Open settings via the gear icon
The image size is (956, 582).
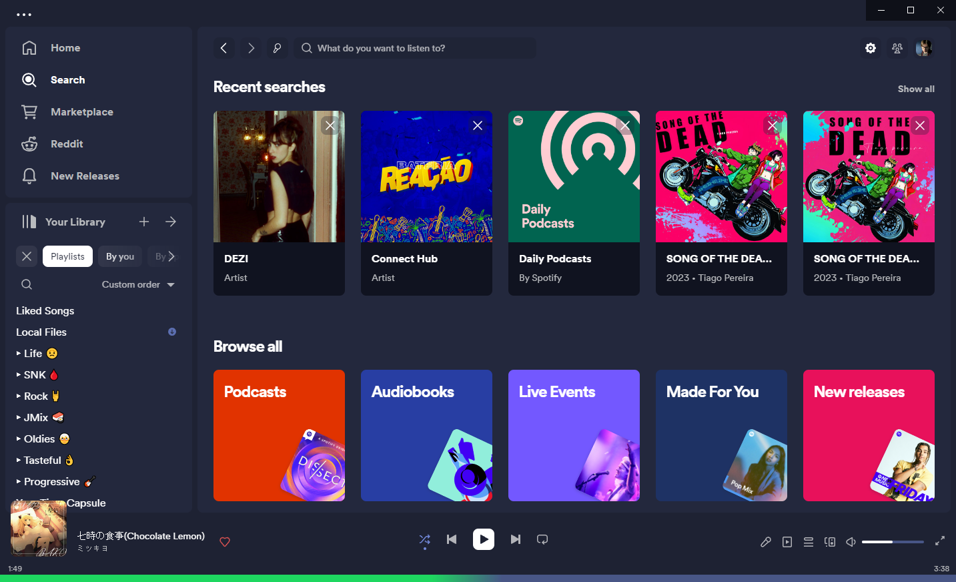(871, 48)
